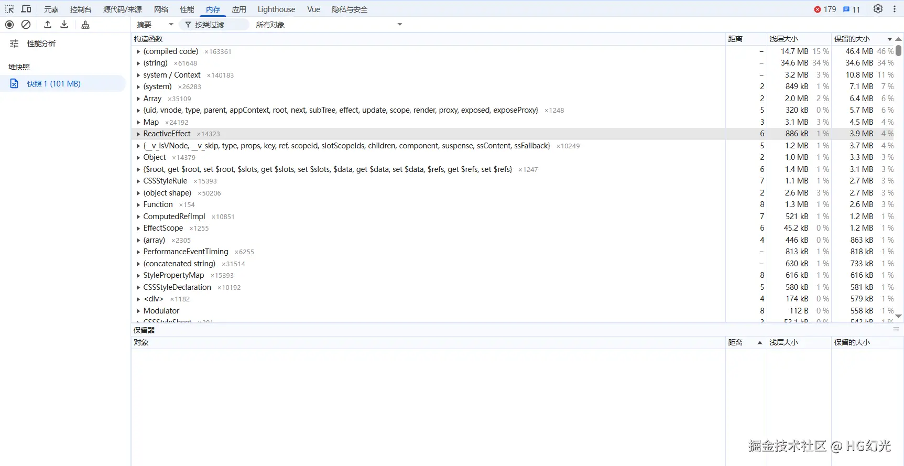Screen dimensions: 904x466
Task: Select heap snapshot 快照 1 (101 MB)
Action: (x=54, y=84)
